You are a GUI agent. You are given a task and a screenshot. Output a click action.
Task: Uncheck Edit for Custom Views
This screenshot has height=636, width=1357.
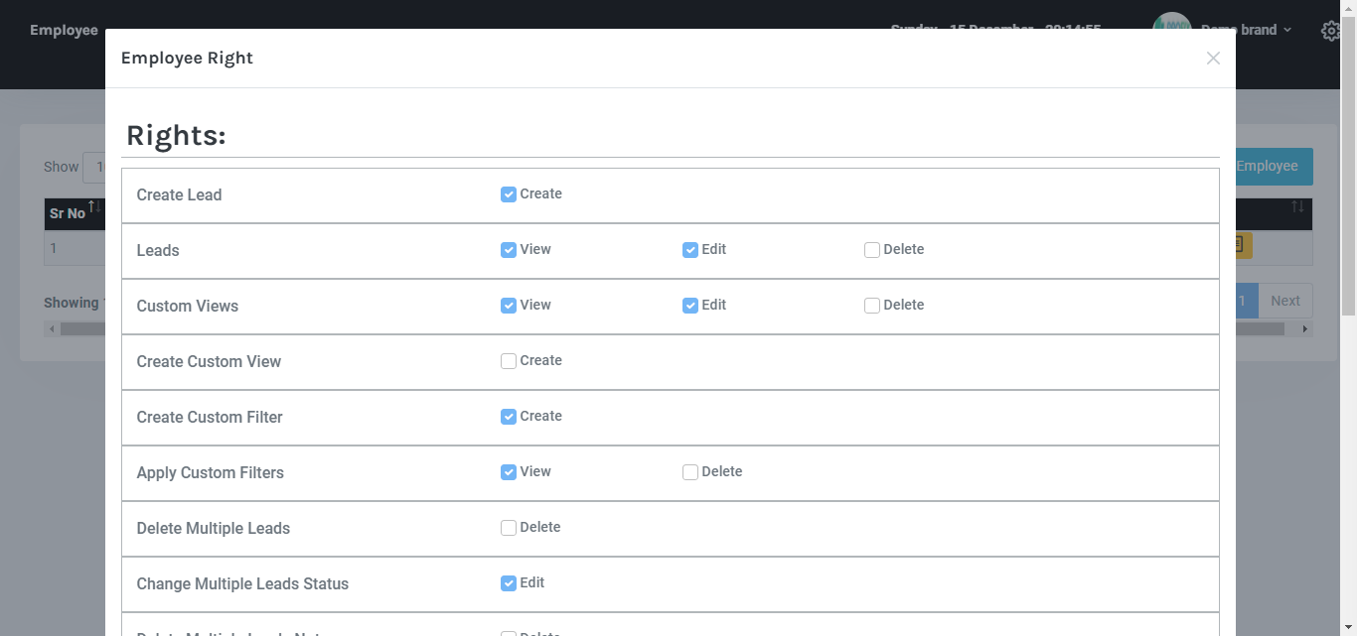[x=690, y=306]
